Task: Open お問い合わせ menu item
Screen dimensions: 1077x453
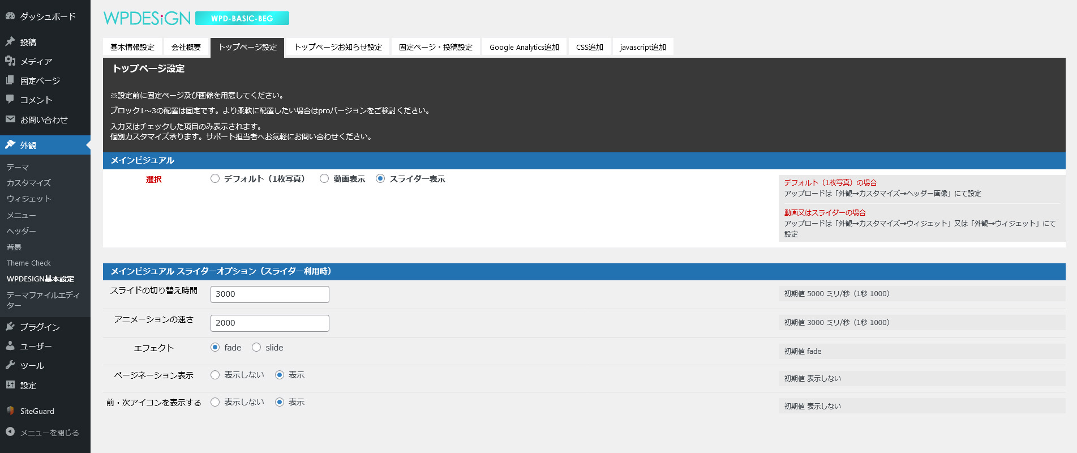Action: (45, 119)
